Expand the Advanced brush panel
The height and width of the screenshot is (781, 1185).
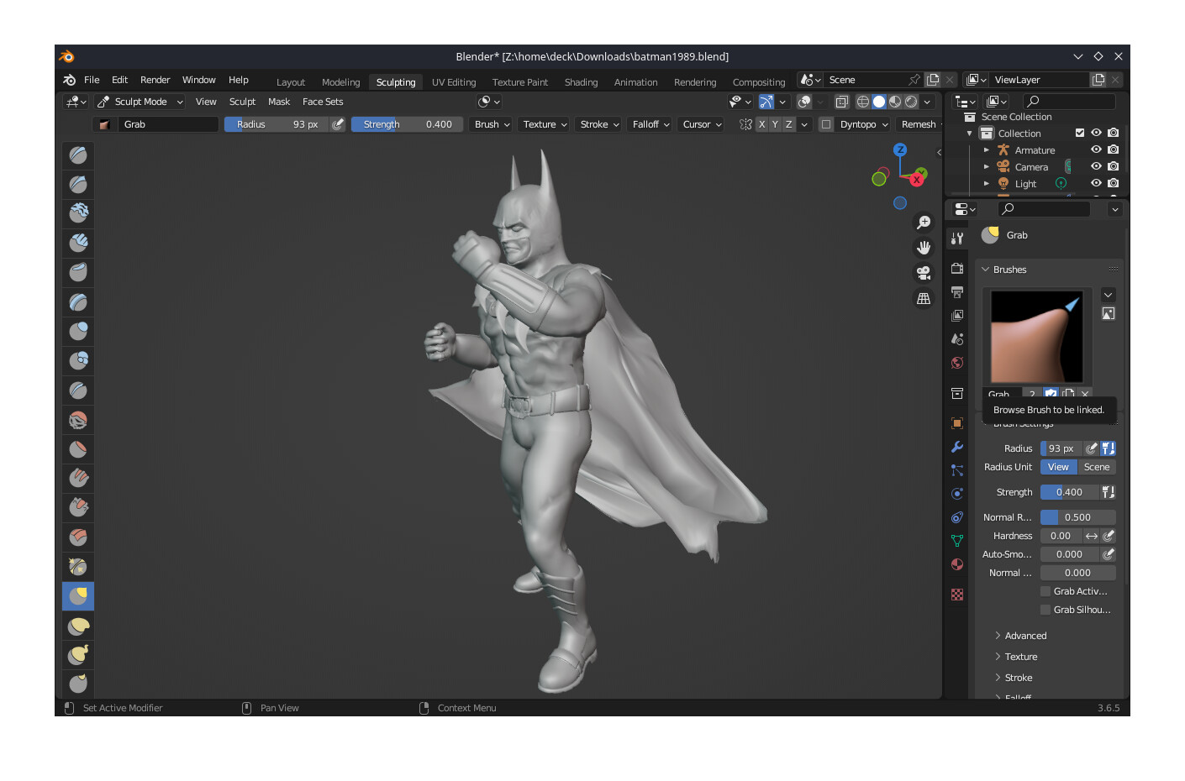click(1025, 636)
